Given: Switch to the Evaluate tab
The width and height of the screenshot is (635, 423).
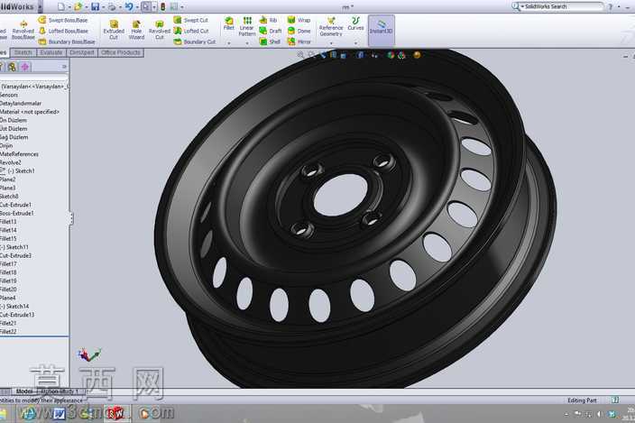Looking at the screenshot, I should coord(51,52).
